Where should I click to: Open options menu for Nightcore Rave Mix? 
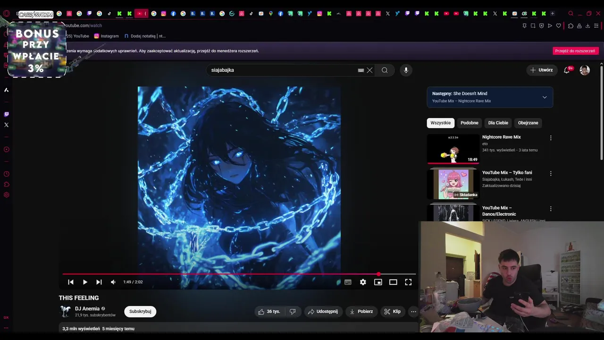click(551, 138)
